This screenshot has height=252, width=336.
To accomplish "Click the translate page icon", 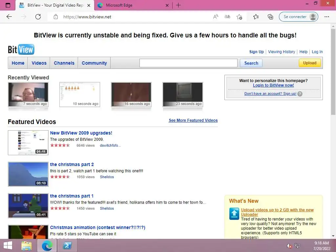I will (227, 17).
